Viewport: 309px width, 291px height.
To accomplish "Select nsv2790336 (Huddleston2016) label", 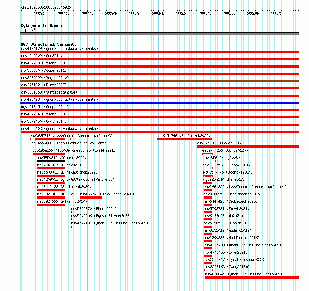I will click(x=232, y=238).
